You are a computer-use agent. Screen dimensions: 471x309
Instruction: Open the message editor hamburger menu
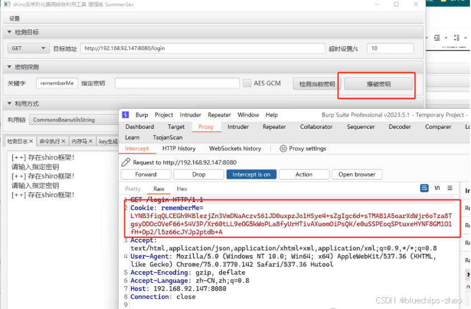coord(450,188)
